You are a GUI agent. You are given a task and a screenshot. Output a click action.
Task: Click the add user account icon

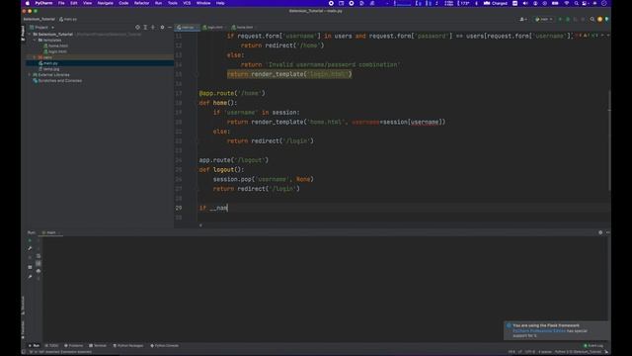coord(523,19)
